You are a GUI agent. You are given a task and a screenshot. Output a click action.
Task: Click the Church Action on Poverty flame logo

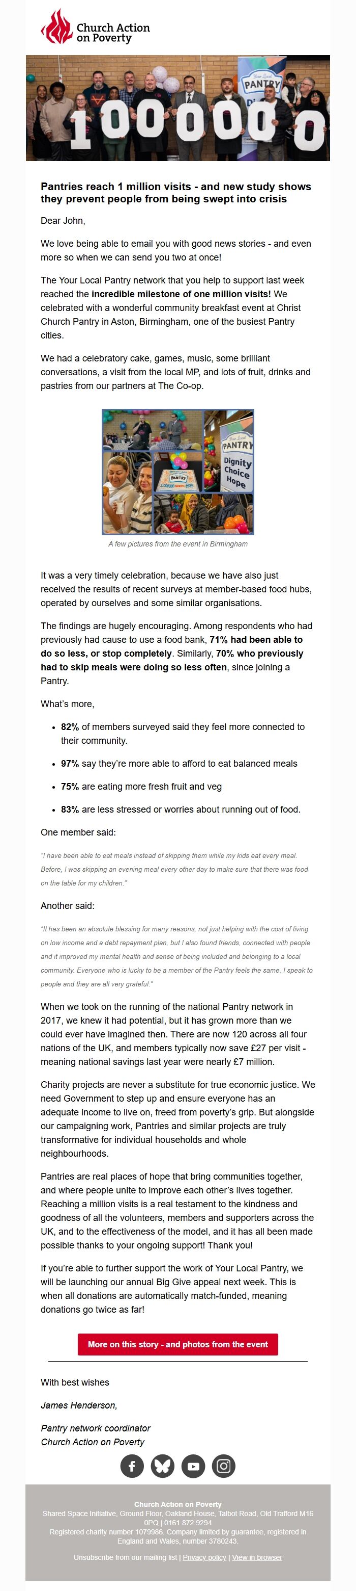[56, 27]
